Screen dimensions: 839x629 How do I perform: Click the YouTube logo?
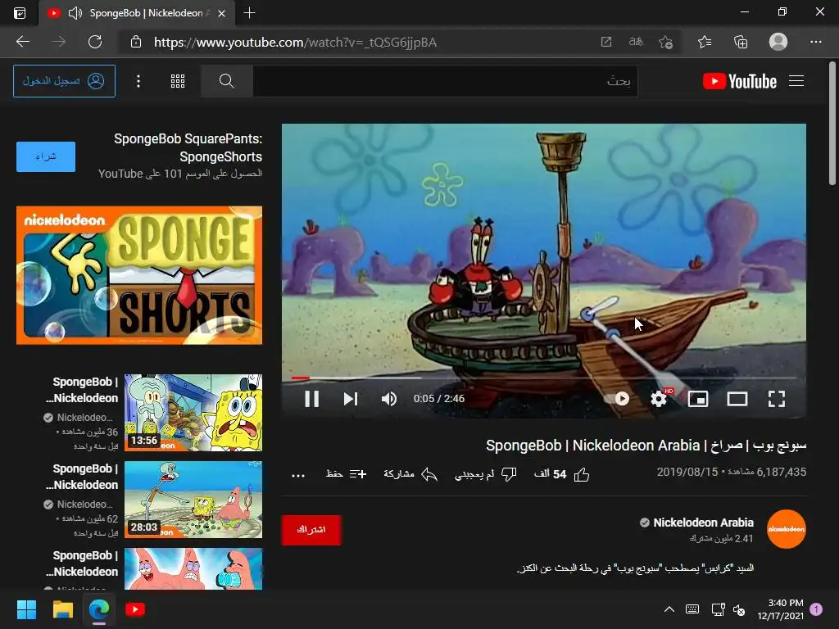pyautogui.click(x=740, y=81)
